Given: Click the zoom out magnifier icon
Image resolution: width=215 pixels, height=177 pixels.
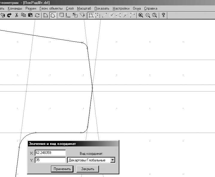Looking at the screenshot, I should click(148, 15).
